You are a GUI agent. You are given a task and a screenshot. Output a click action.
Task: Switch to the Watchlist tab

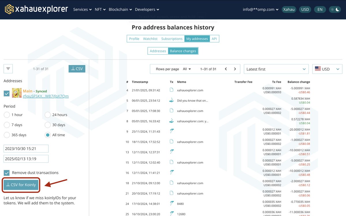[150, 39]
